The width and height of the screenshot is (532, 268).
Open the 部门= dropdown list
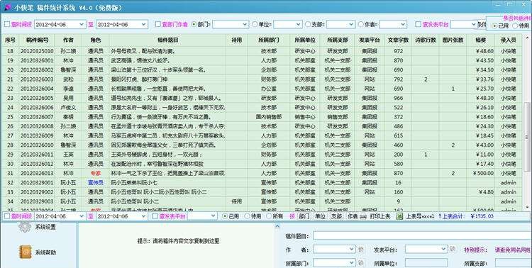(245, 24)
